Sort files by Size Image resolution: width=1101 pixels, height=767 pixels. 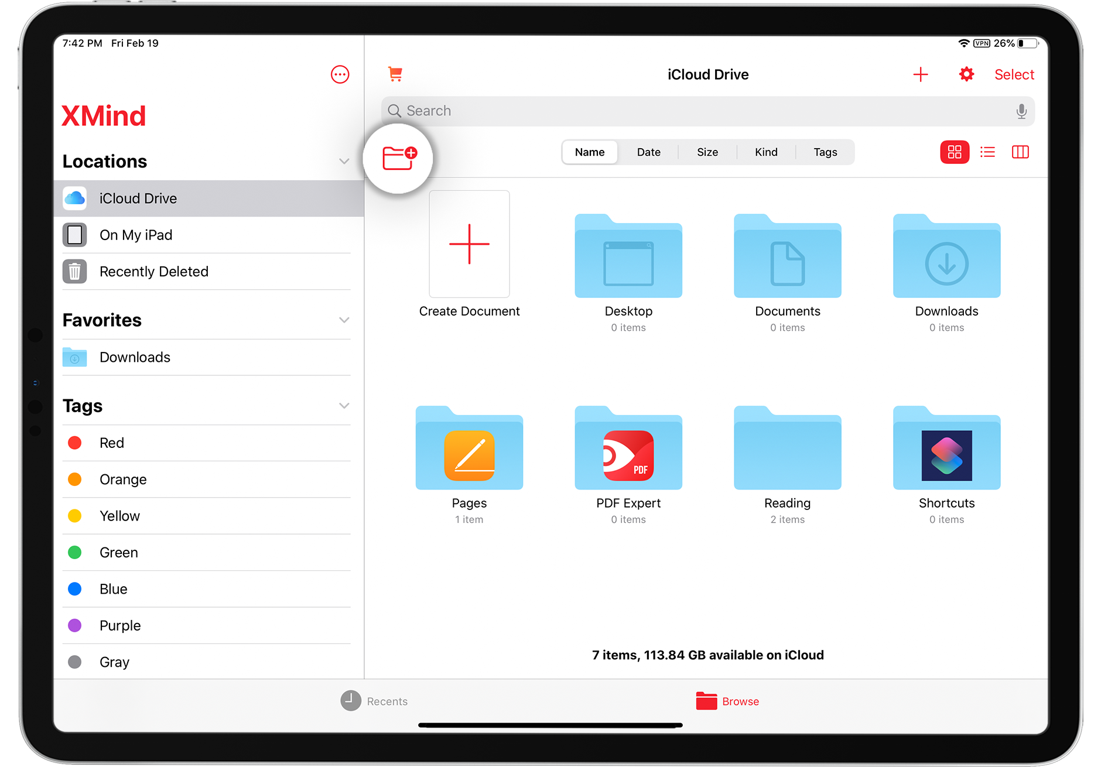click(x=707, y=152)
